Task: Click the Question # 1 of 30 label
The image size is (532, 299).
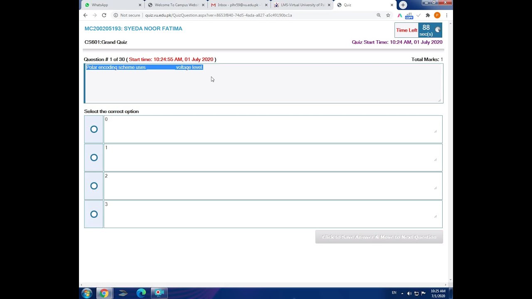Action: pyautogui.click(x=104, y=59)
